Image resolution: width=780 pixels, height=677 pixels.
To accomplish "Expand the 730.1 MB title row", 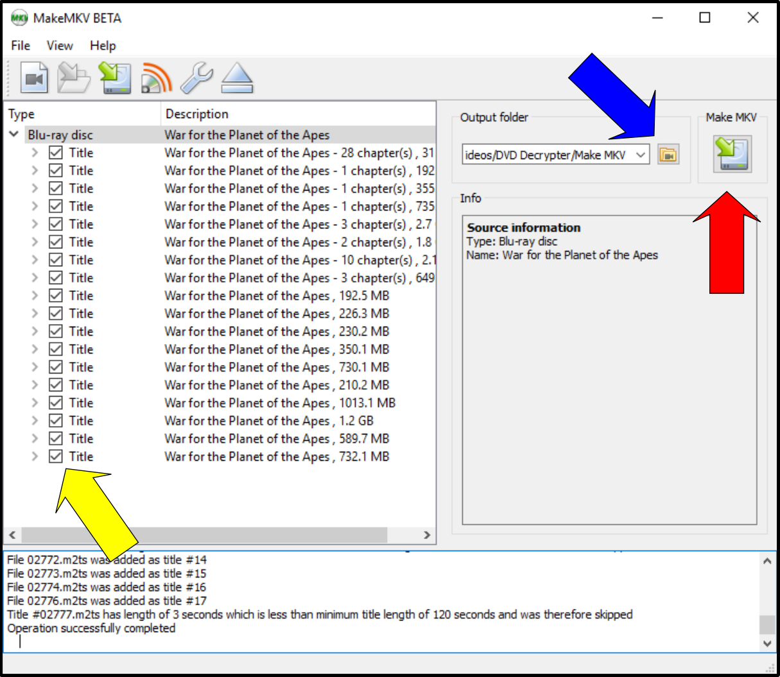I will 35,368.
